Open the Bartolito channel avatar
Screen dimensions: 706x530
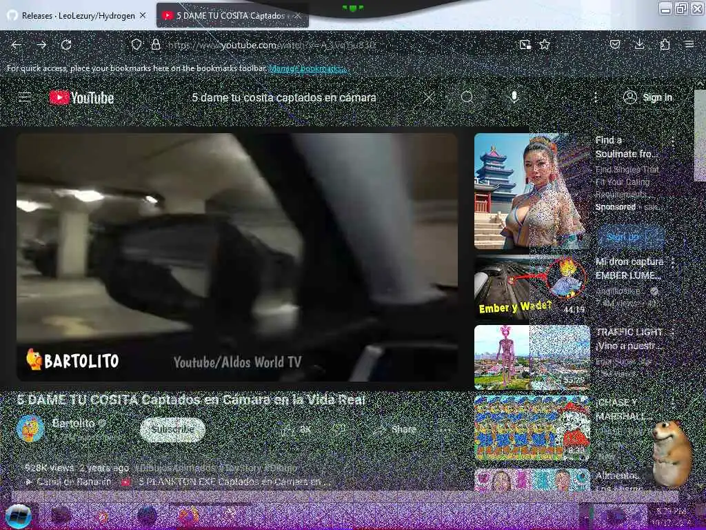click(x=30, y=428)
